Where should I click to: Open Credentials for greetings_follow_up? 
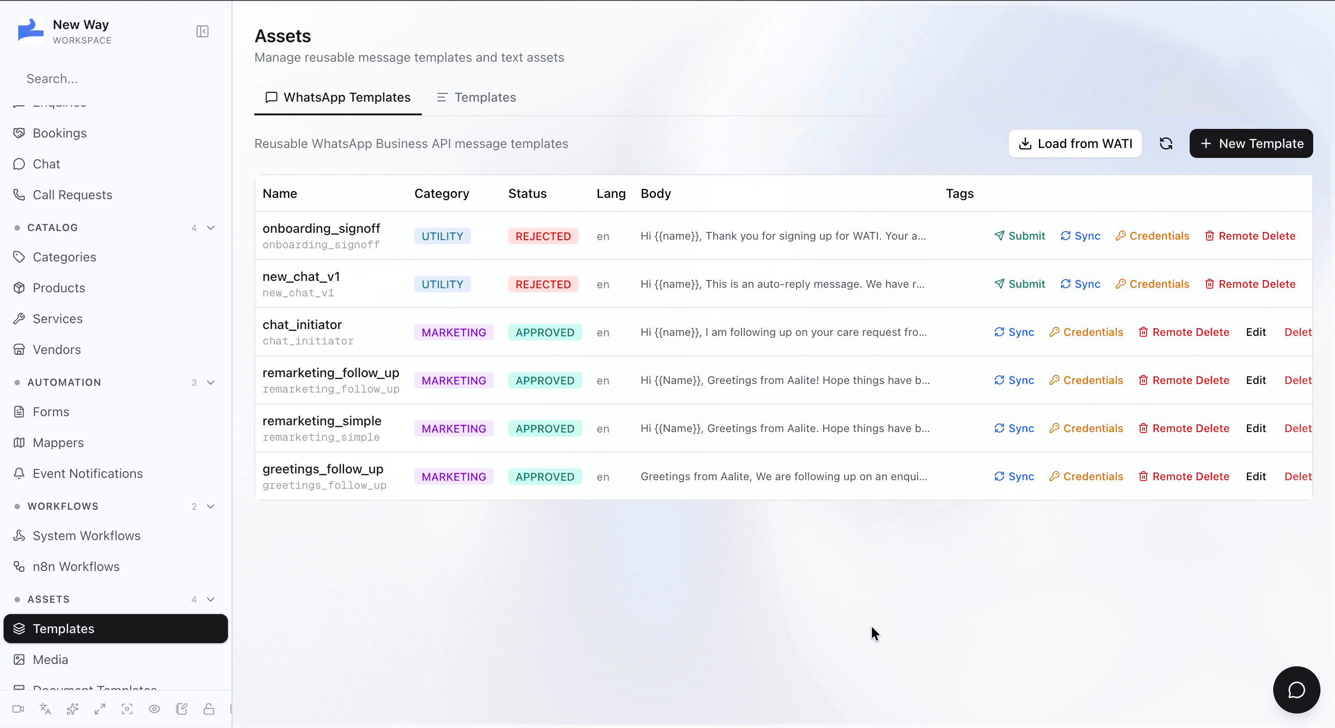(1086, 477)
